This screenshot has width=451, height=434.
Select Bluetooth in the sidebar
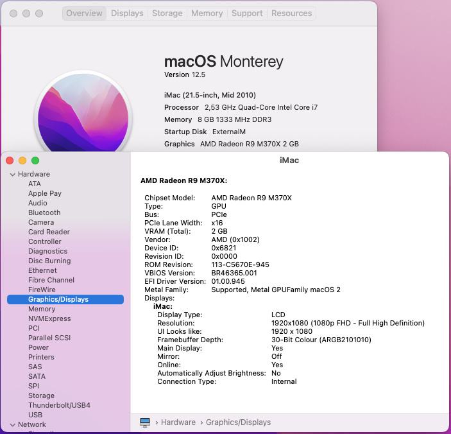pos(44,213)
